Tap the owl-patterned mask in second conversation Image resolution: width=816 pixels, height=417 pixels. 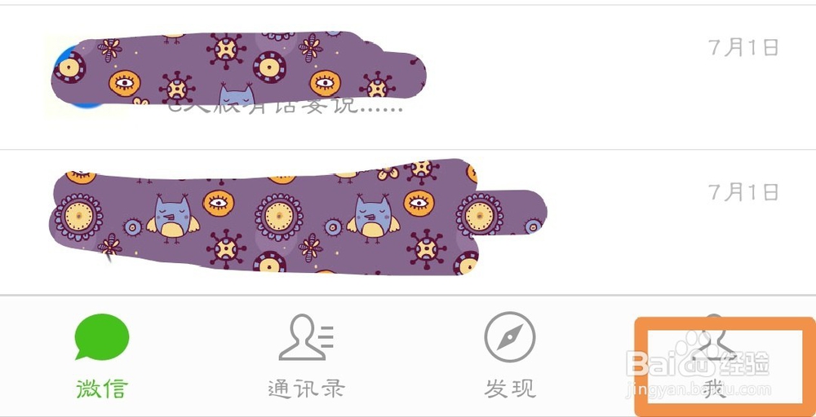[298, 217]
